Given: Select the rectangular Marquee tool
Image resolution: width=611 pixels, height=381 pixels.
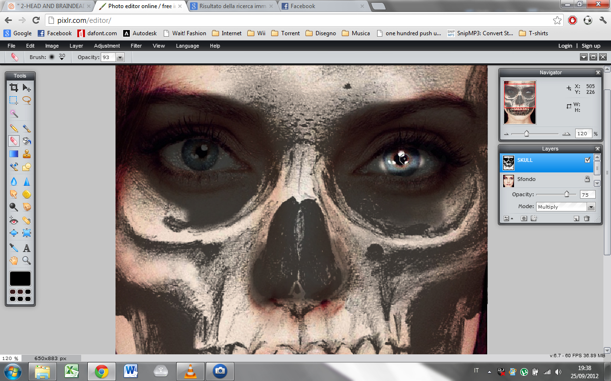Looking at the screenshot, I should click(x=14, y=100).
